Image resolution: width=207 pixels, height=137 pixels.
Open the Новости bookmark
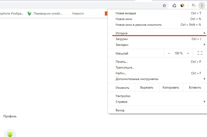pyautogui.click(x=78, y=13)
